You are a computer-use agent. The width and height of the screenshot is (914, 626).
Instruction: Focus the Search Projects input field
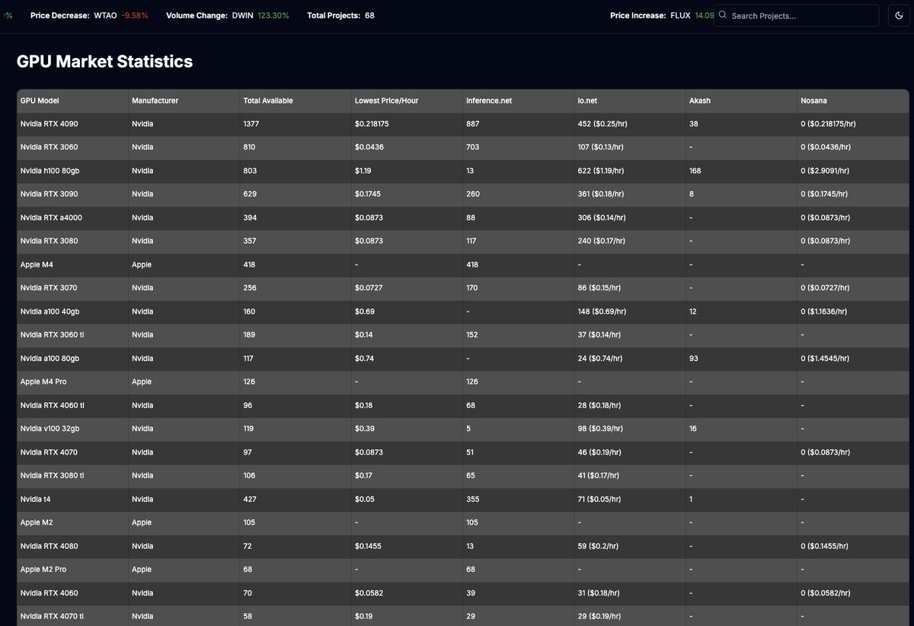click(796, 15)
